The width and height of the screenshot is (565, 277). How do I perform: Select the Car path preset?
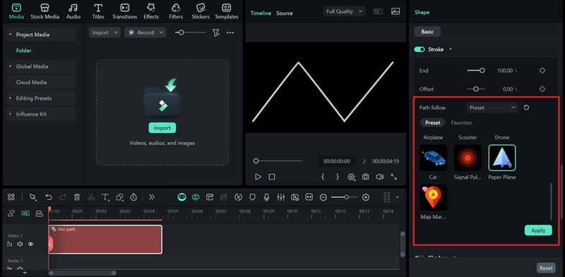pos(433,158)
